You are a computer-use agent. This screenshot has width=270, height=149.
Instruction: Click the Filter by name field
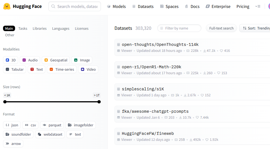pos(179,28)
